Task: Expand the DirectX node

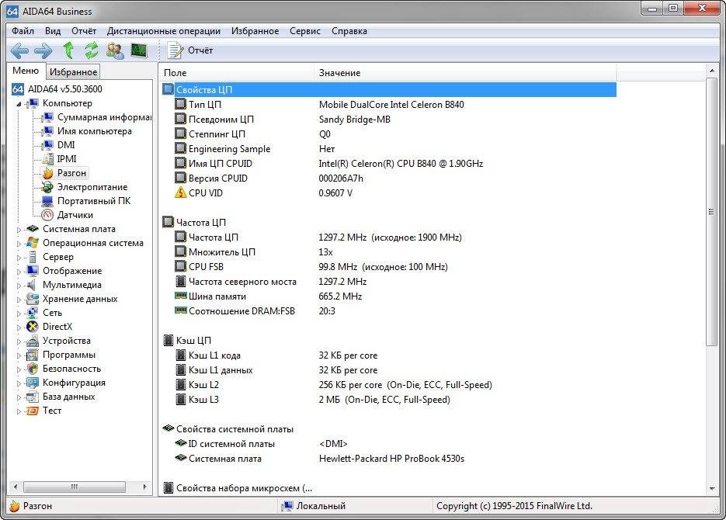Action: point(19,327)
